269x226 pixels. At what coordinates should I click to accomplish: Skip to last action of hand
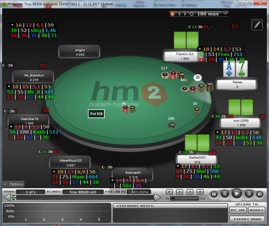tap(260, 194)
